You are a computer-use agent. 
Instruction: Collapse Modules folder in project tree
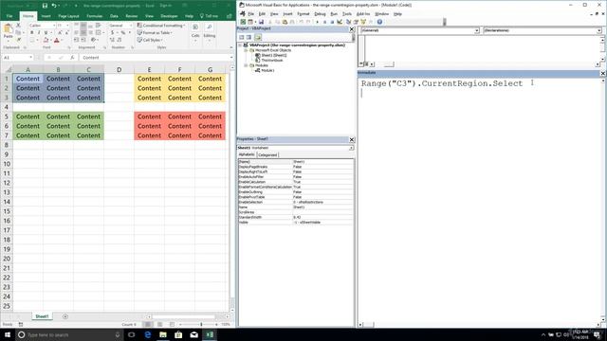tap(246, 65)
